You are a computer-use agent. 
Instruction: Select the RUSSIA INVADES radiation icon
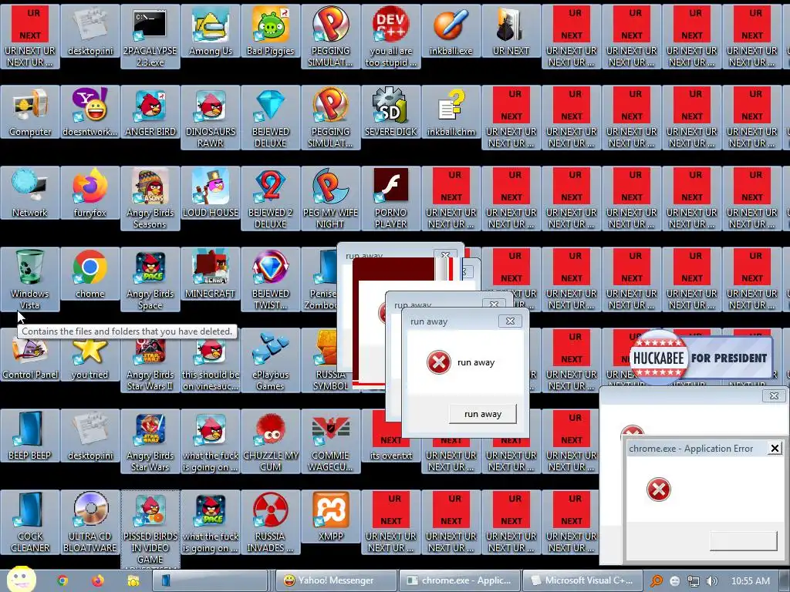click(x=271, y=523)
